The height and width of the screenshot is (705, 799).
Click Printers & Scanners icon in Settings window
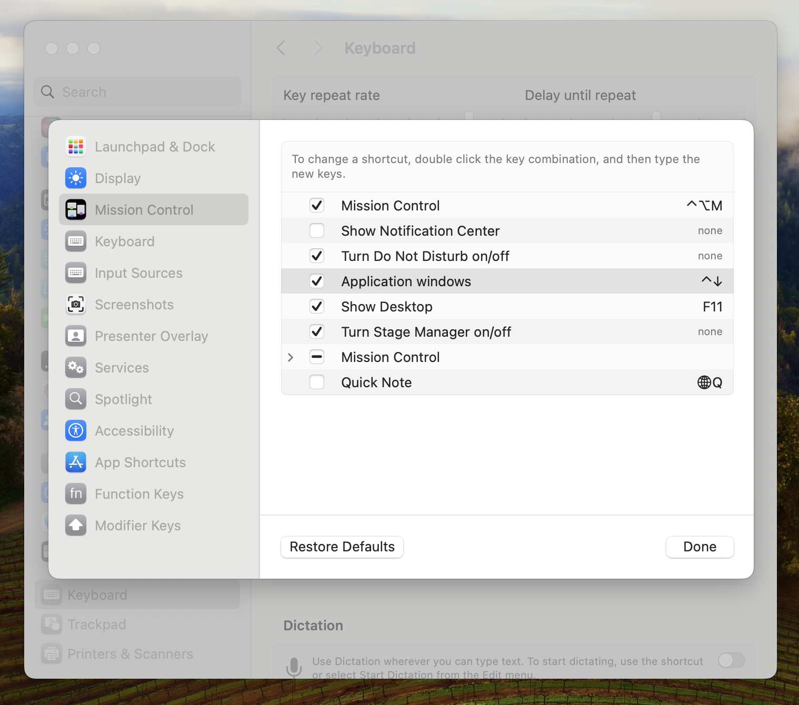click(52, 654)
